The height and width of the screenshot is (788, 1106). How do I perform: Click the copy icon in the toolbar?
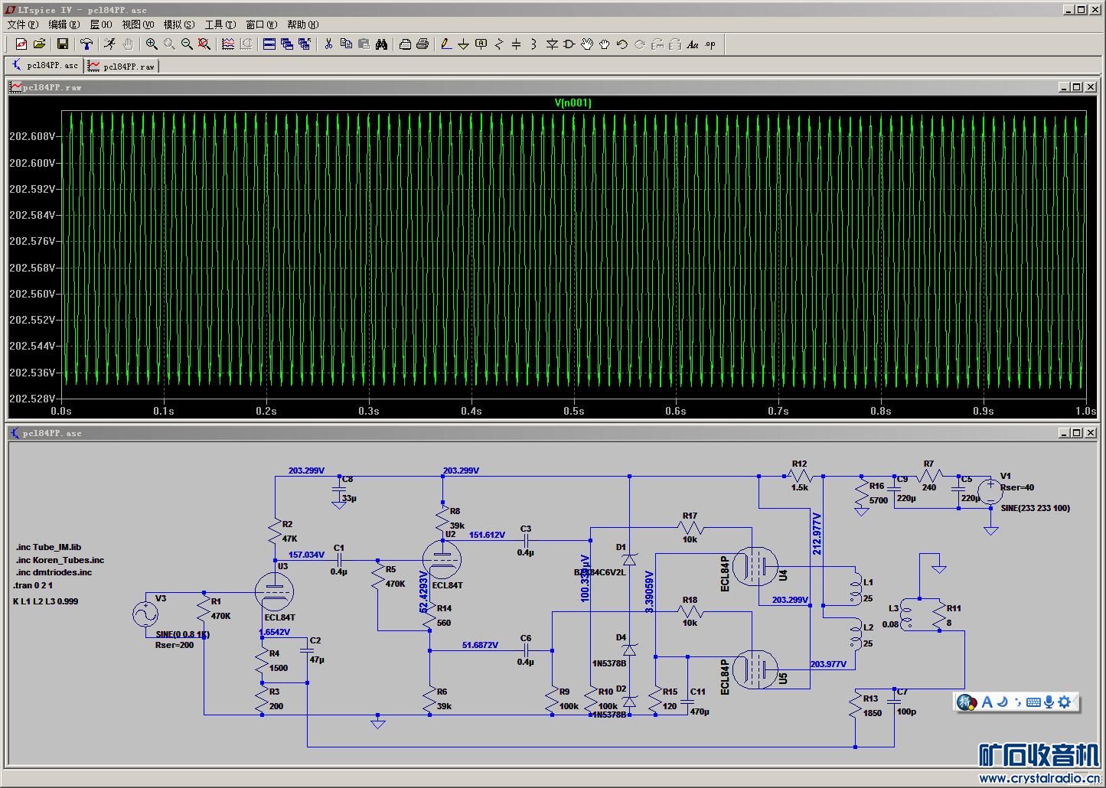coord(346,44)
